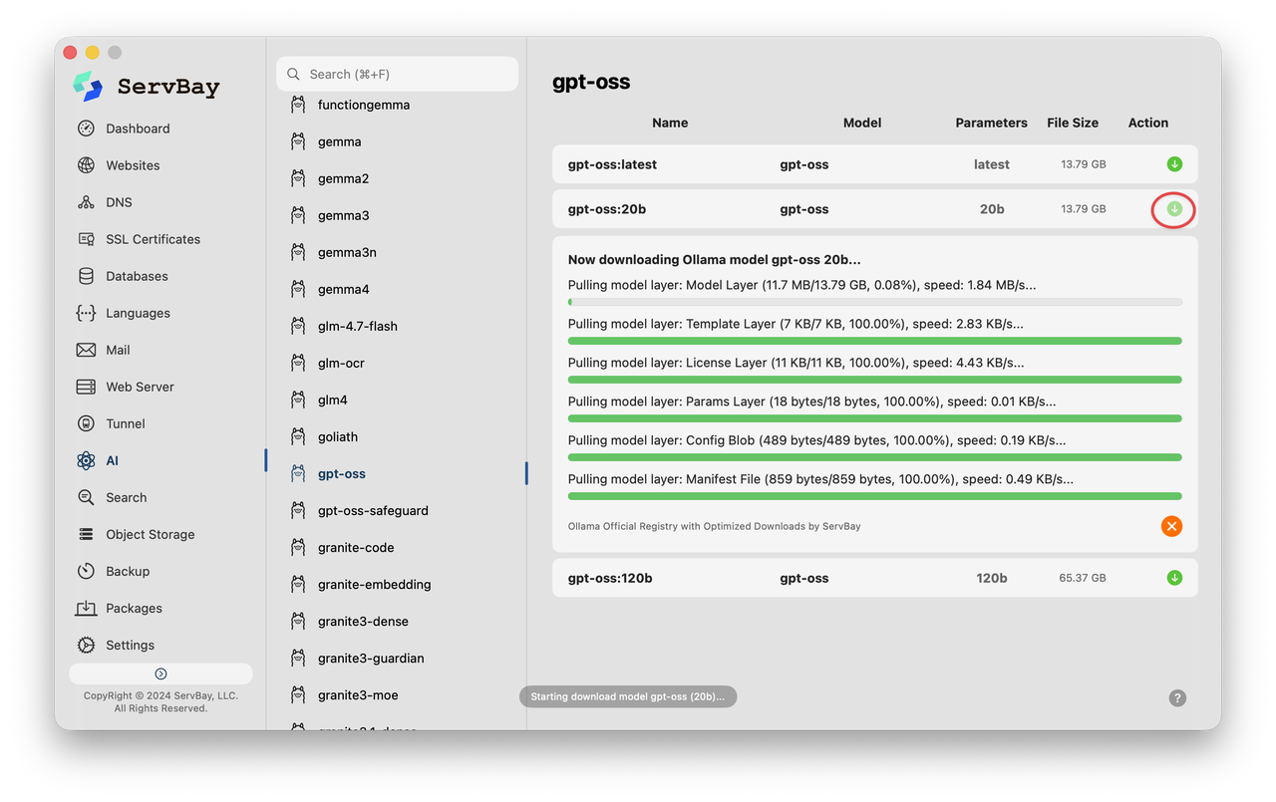Click the Params Layer progress text

point(812,401)
